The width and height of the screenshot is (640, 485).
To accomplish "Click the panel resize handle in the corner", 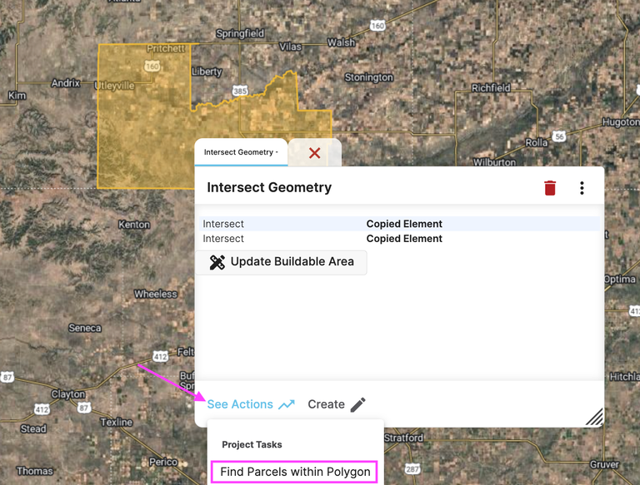I will 593,417.
